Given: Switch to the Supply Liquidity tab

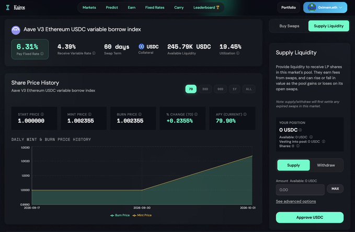Looking at the screenshot, I should point(328,26).
